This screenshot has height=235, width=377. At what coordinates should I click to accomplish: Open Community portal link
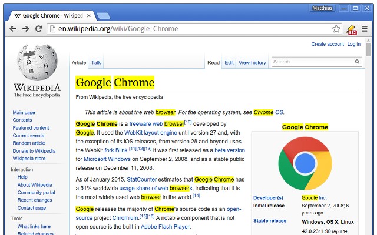click(36, 192)
